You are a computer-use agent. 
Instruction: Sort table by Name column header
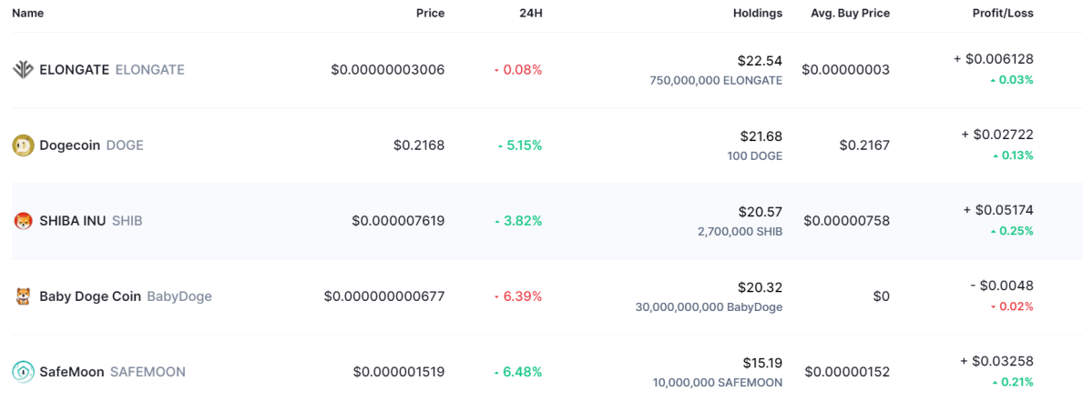(x=26, y=13)
